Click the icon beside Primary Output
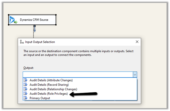Viewport: 170px width, 111px height. pos(25,98)
